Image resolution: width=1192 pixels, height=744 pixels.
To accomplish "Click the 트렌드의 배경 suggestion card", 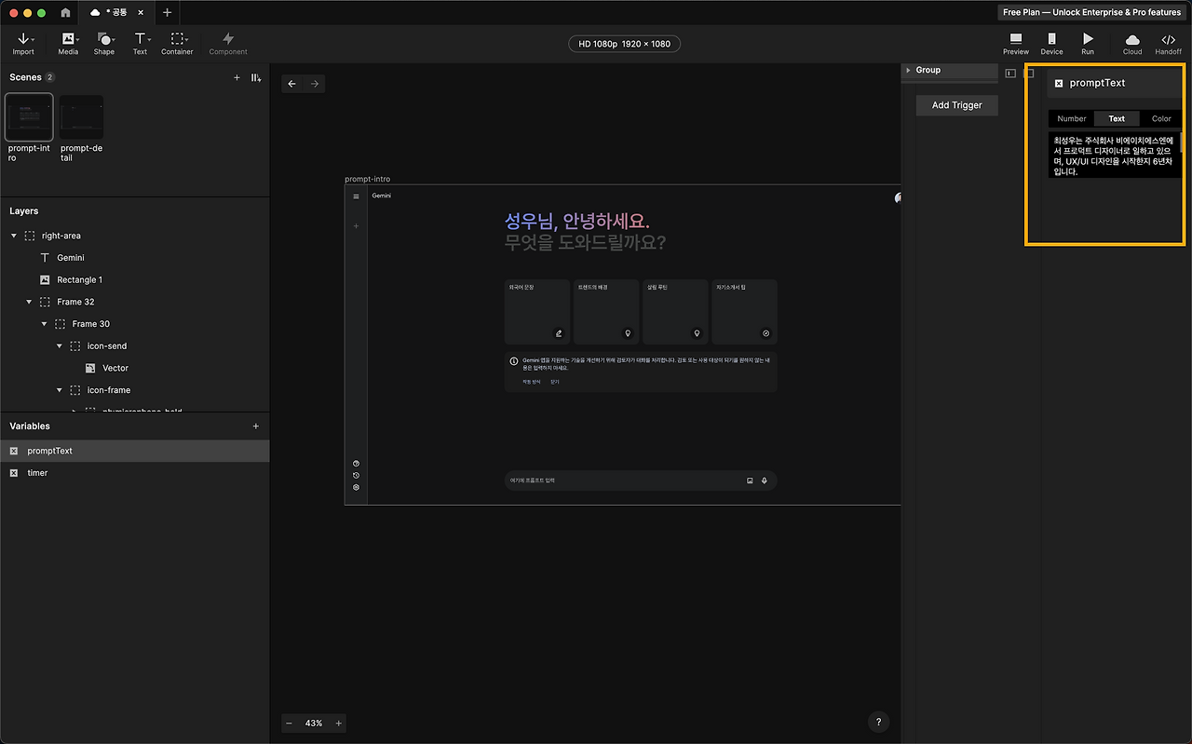I will (x=606, y=312).
